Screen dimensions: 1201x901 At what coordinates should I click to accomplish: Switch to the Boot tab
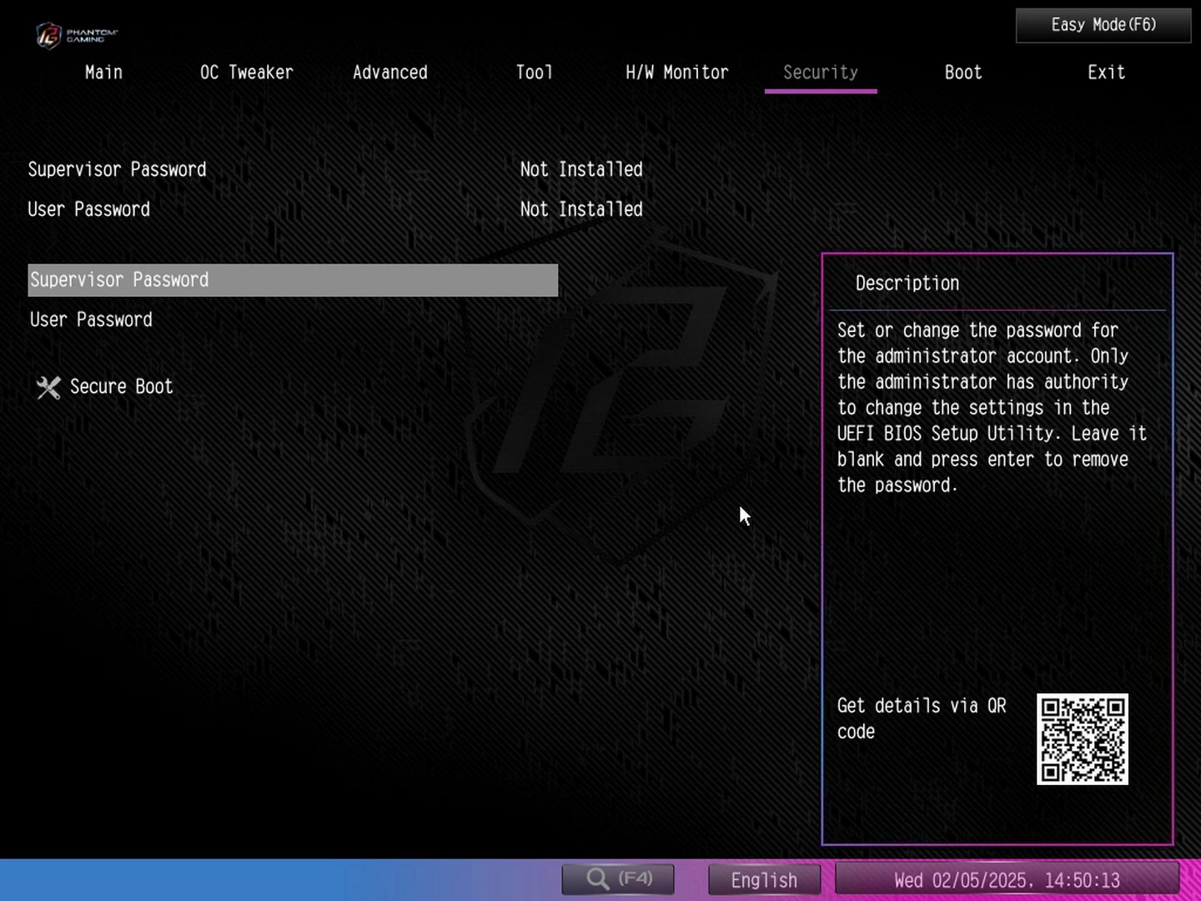962,73
